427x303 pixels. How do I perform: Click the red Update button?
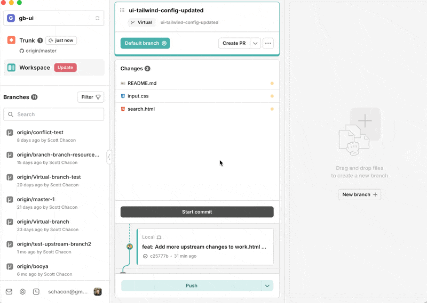coord(65,68)
